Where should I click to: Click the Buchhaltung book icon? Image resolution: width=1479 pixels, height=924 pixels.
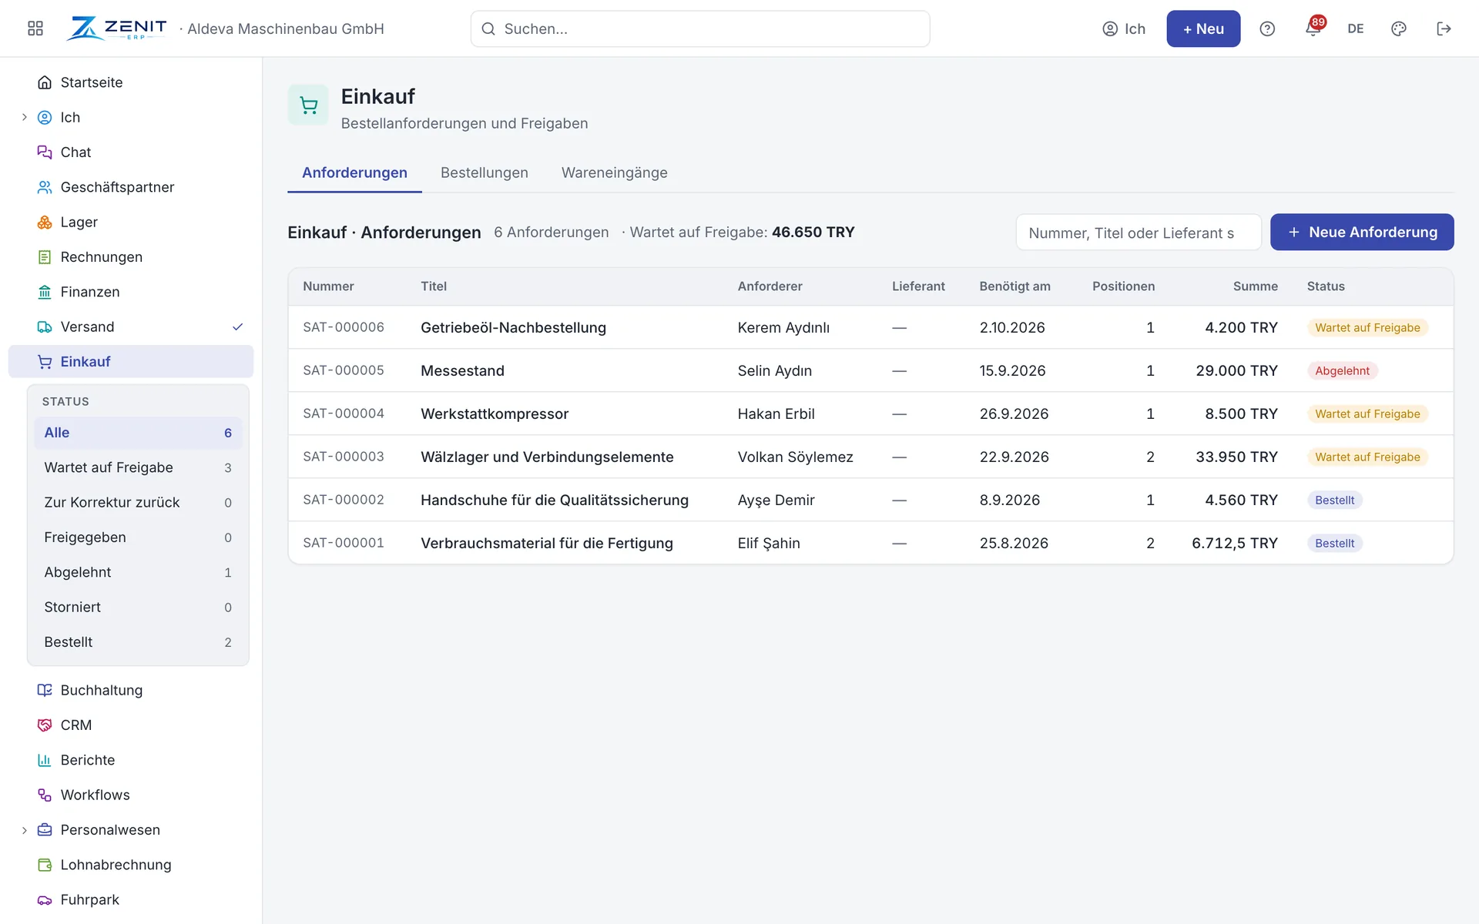(45, 690)
